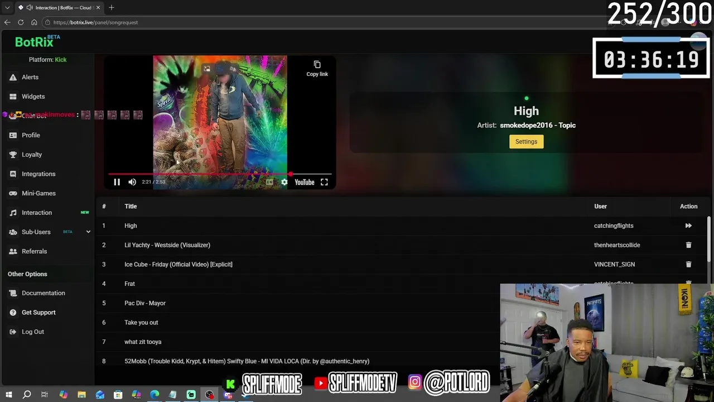Open Microsoft Edge from the taskbar
714x402 pixels.
click(x=155, y=395)
